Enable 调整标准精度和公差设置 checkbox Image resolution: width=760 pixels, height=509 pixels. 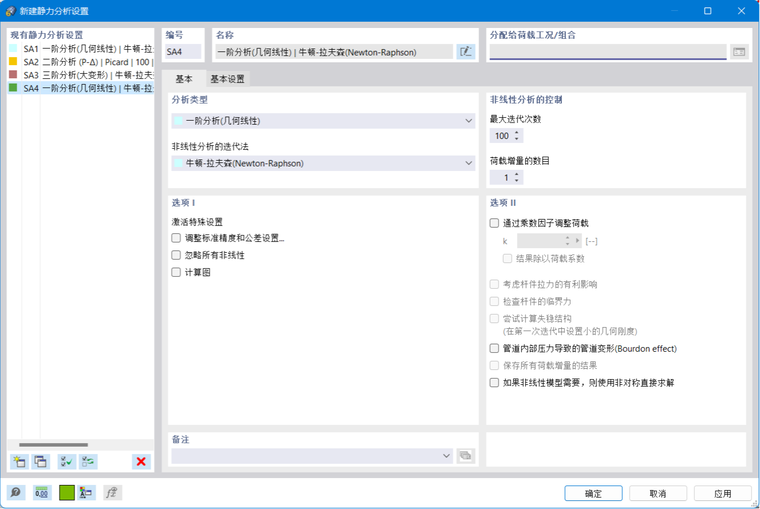(x=176, y=238)
